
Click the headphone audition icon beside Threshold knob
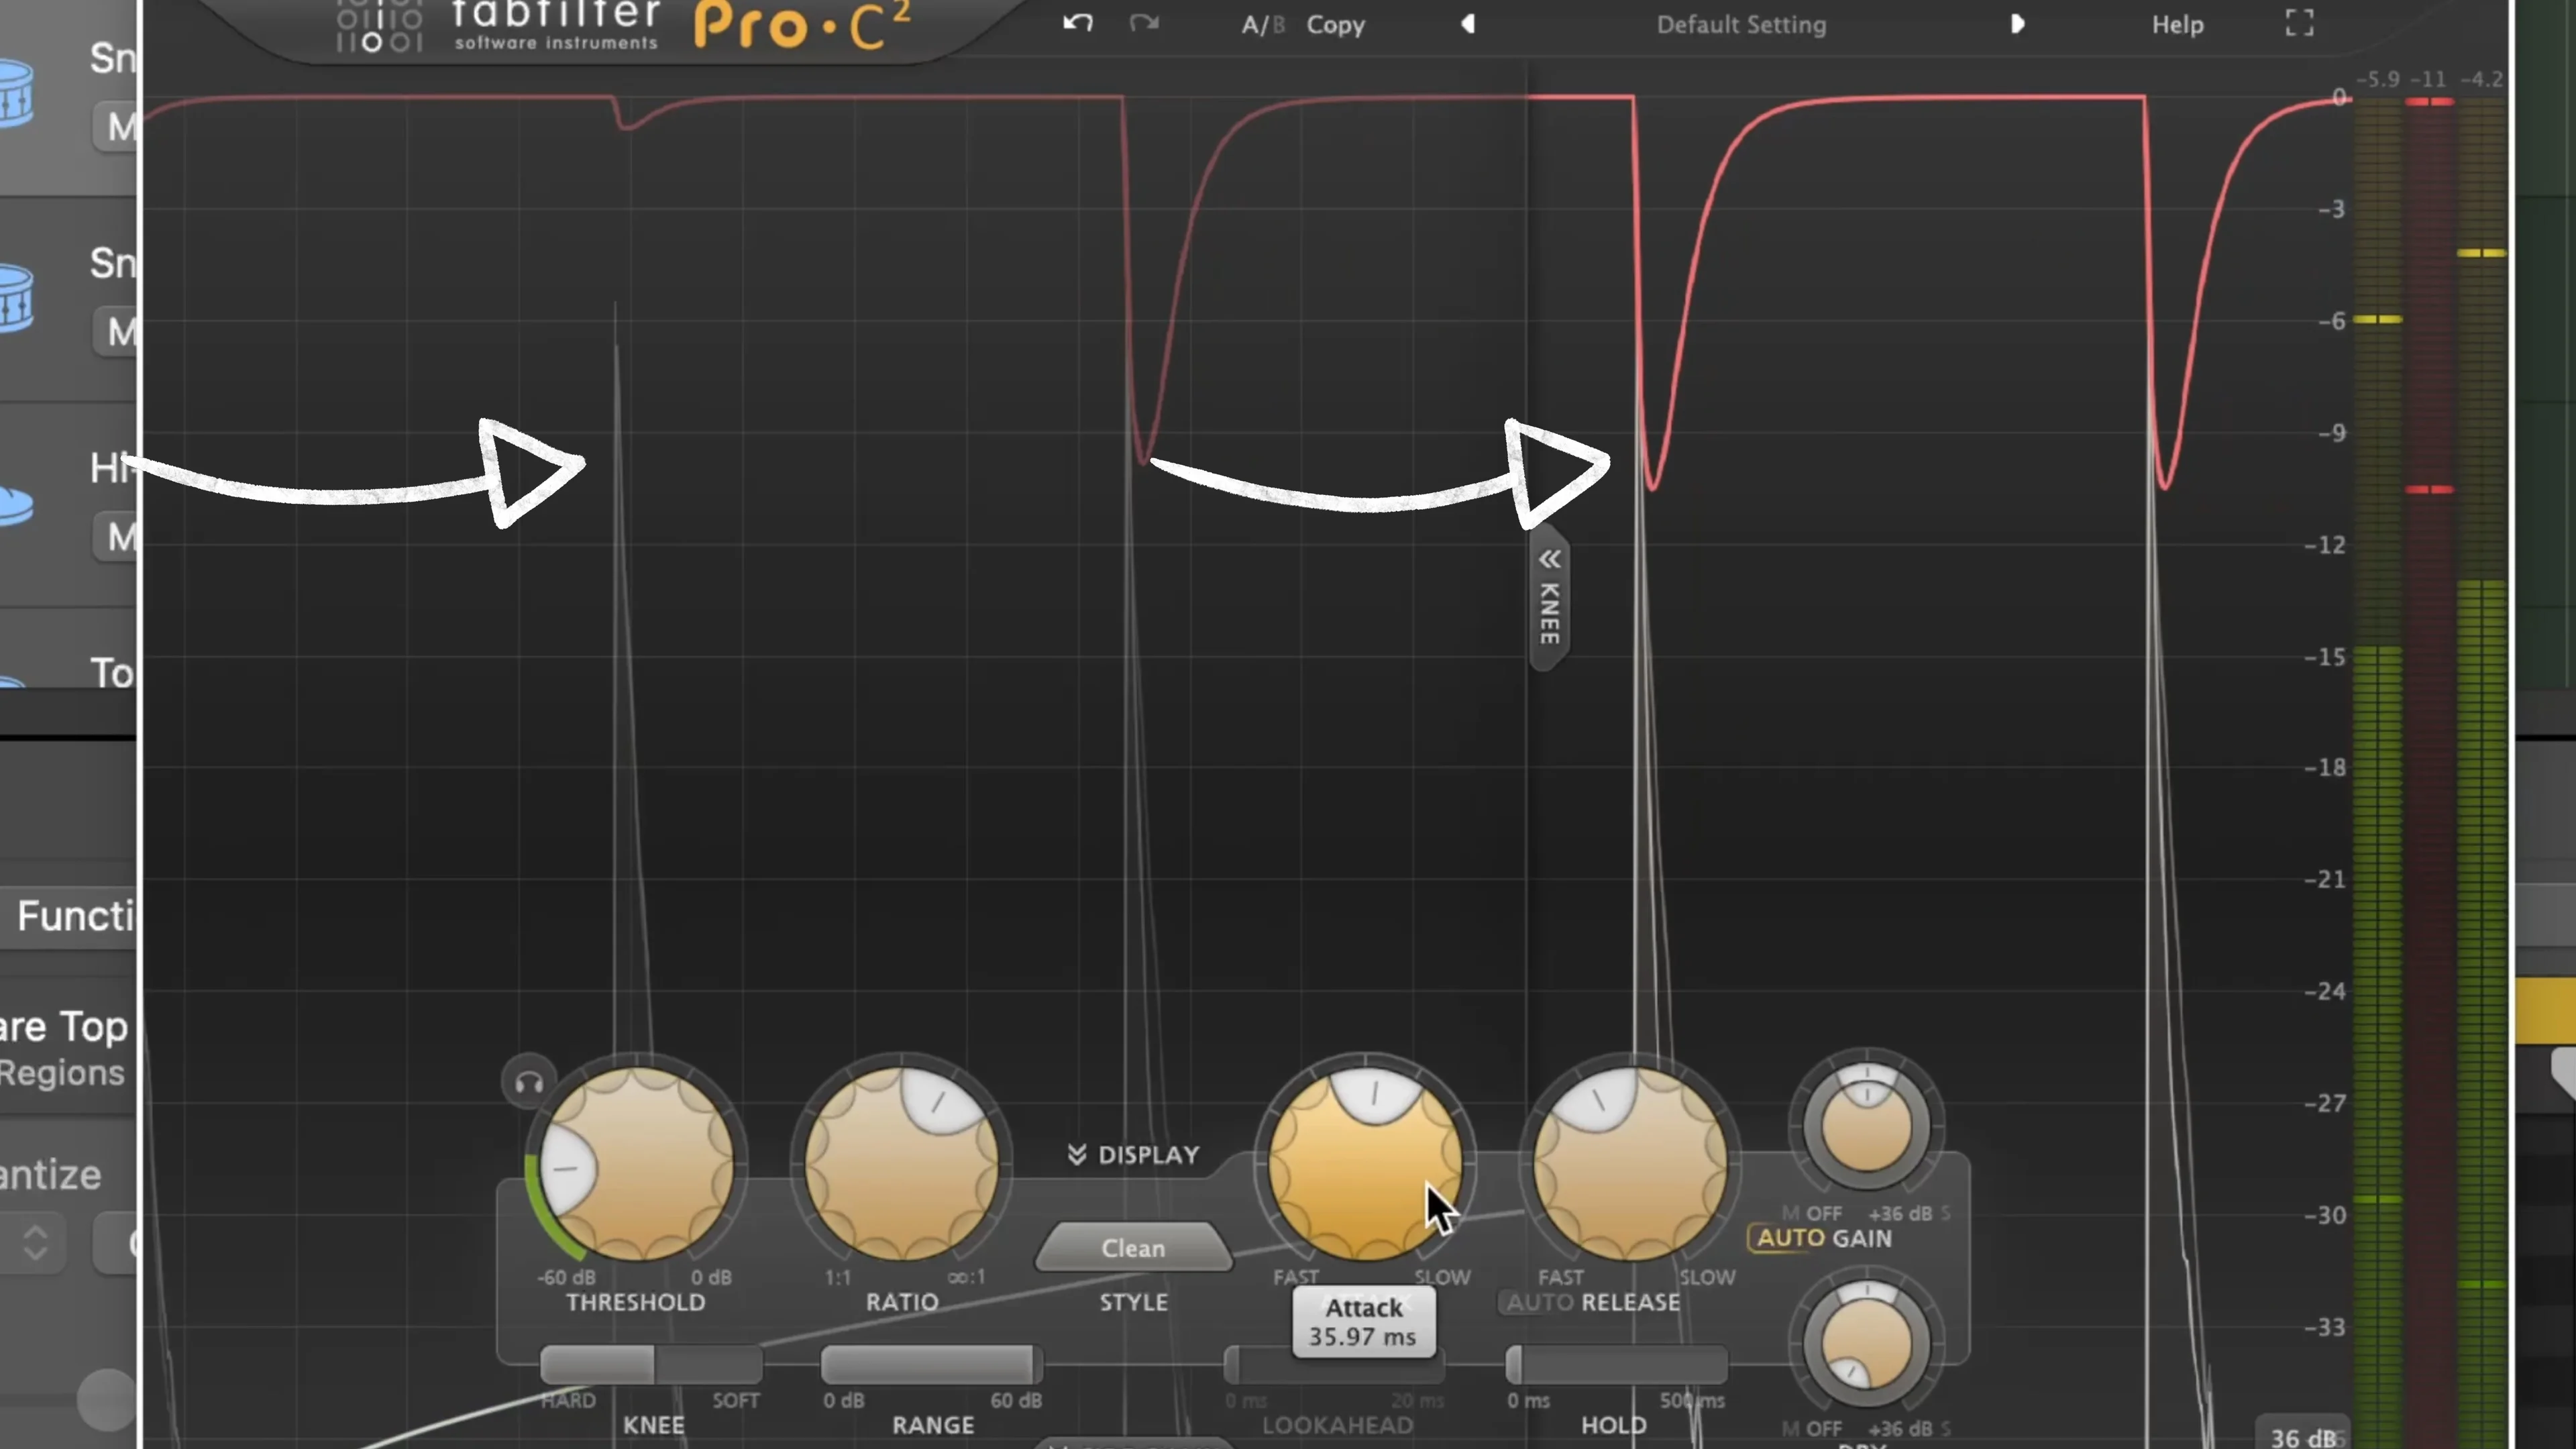(x=528, y=1080)
